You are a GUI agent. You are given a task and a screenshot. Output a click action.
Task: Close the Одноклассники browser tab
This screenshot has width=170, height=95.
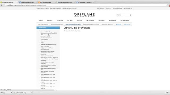pos(55,2)
